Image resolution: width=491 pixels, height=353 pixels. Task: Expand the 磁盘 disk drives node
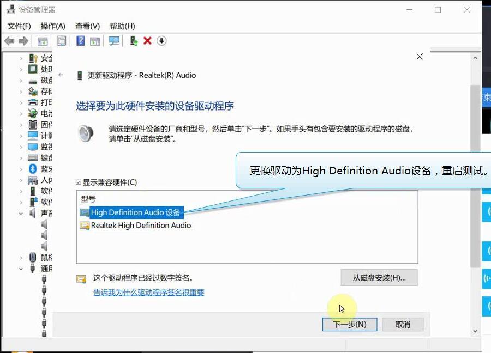[x=21, y=81]
